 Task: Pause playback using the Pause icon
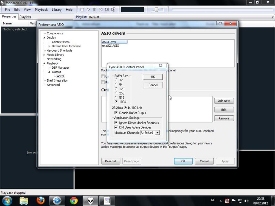click(95, 10)
